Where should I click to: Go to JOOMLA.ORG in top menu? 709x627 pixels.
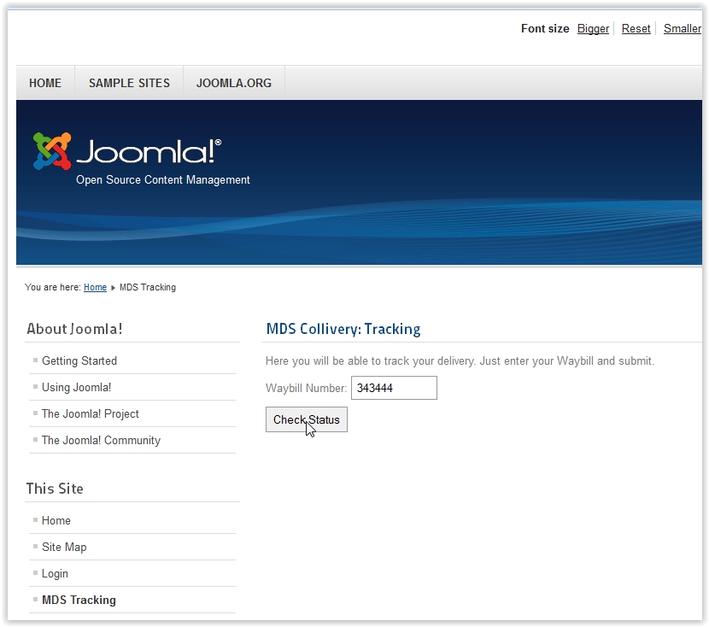[x=234, y=83]
